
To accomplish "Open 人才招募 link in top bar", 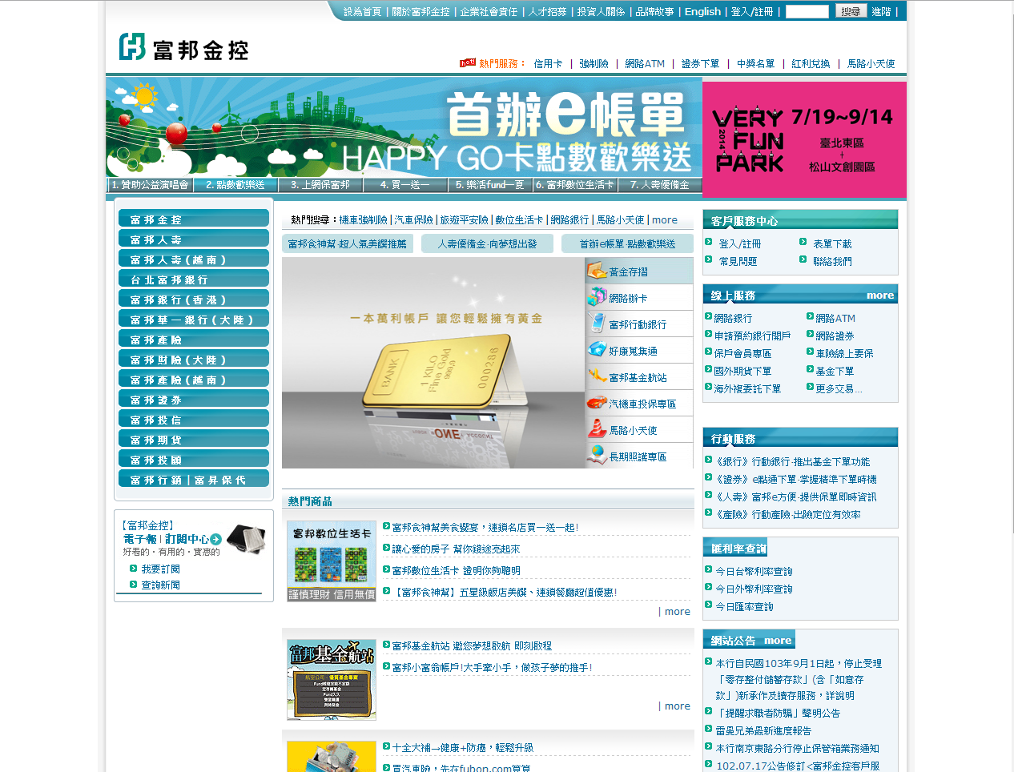I will 547,11.
